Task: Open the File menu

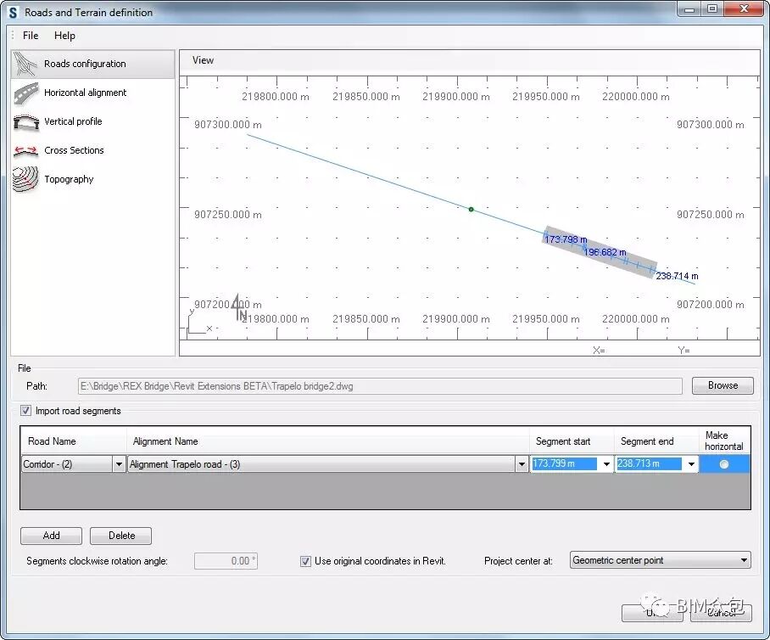Action: tap(31, 36)
